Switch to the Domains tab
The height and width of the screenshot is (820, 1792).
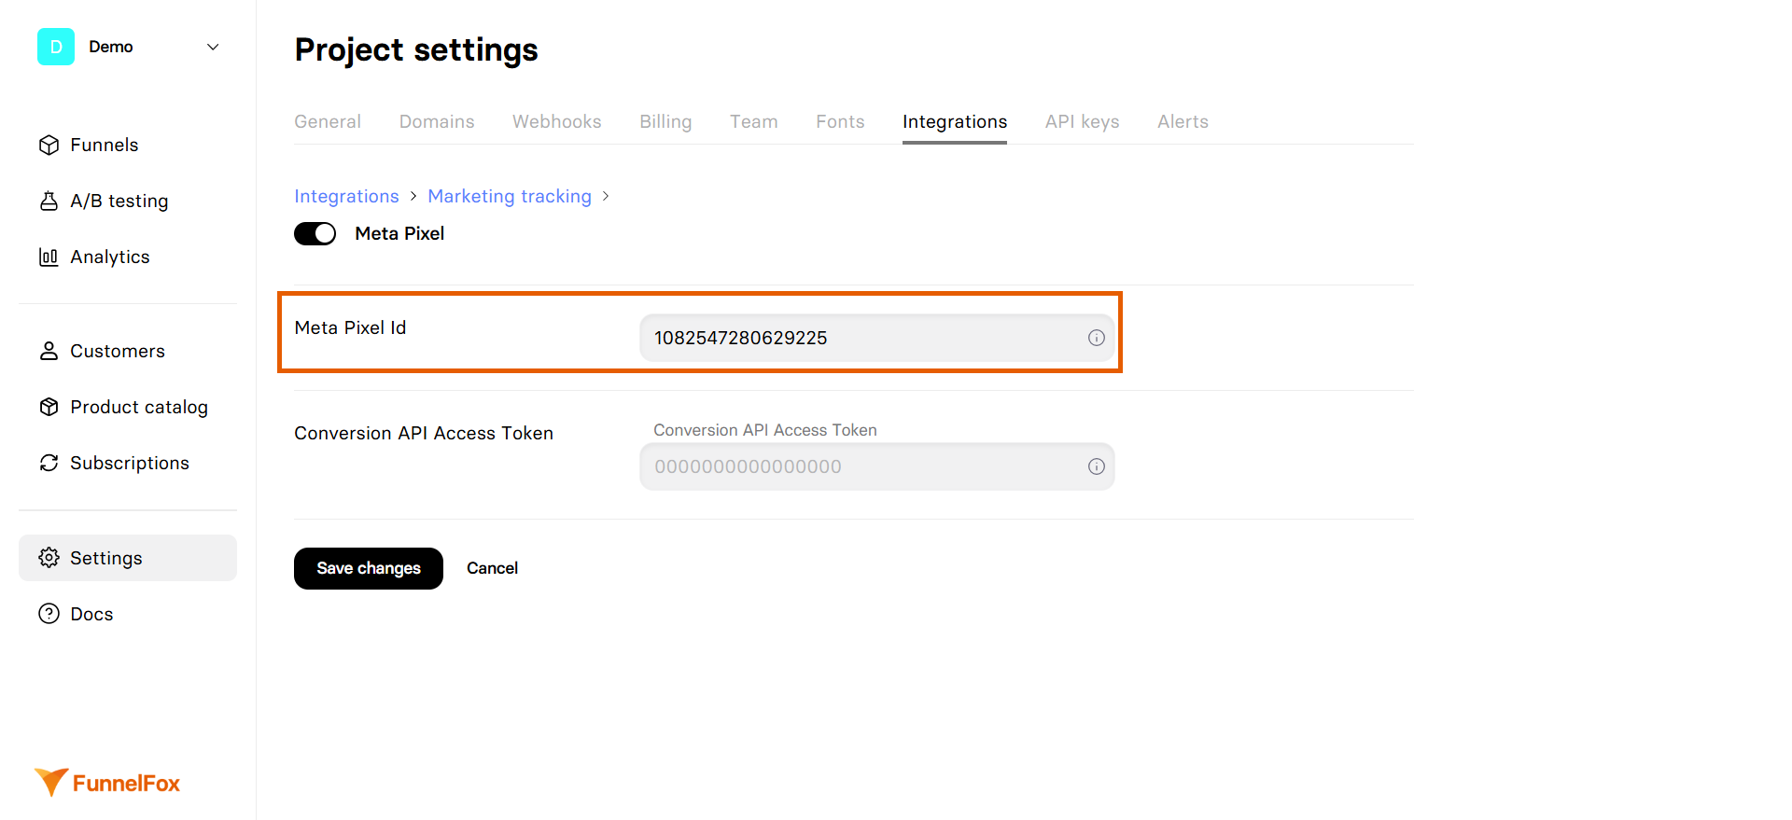click(437, 121)
